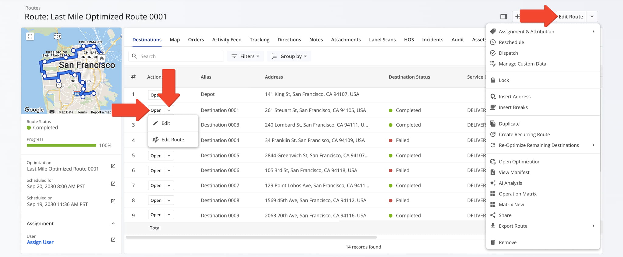
Task: Click Open button for Destination 0005
Action: tap(156, 156)
